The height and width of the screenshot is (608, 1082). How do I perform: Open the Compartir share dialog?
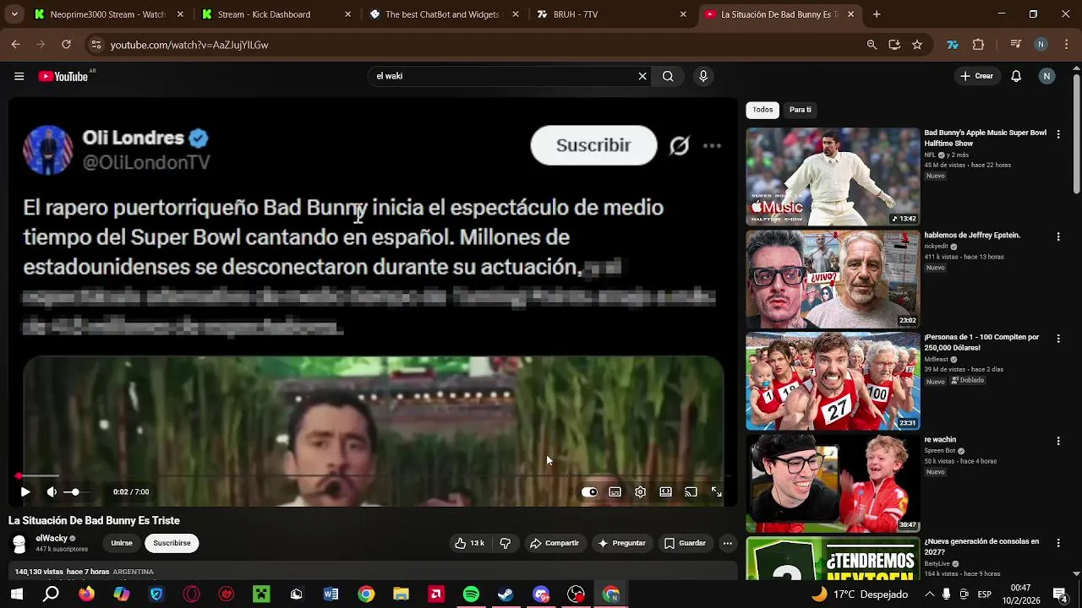tap(554, 543)
